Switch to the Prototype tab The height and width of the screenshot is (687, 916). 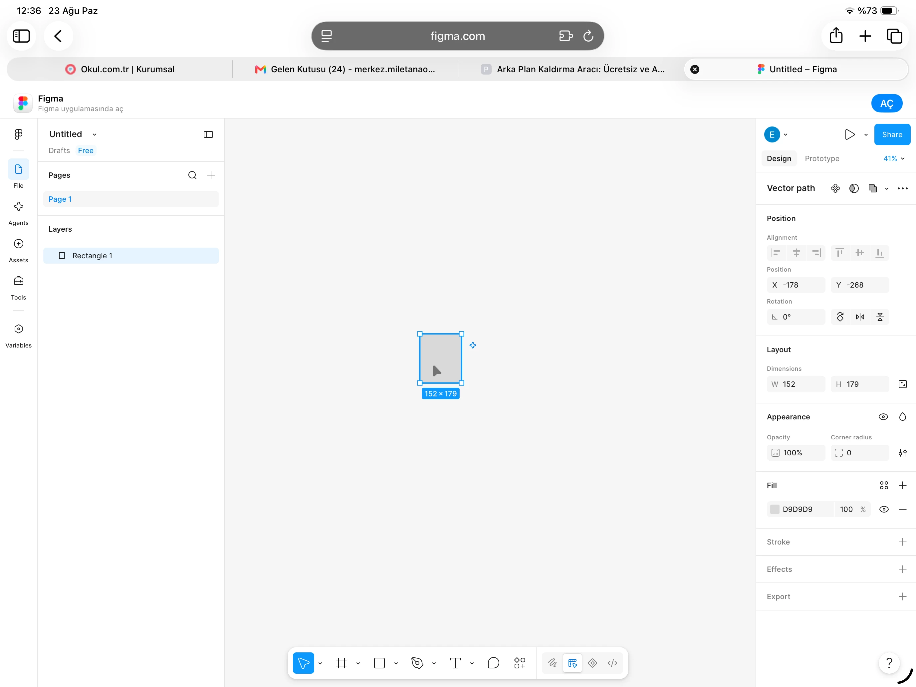(821, 158)
